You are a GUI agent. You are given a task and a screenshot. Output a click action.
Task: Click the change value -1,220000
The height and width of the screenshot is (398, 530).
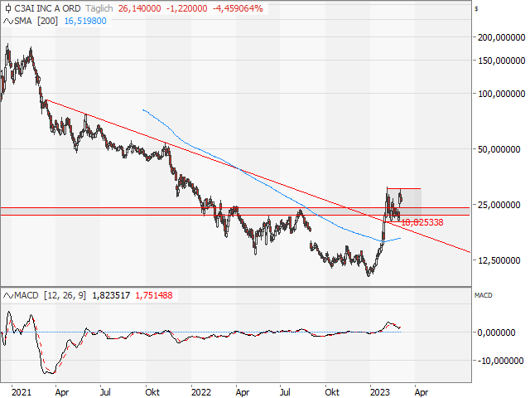click(x=186, y=8)
